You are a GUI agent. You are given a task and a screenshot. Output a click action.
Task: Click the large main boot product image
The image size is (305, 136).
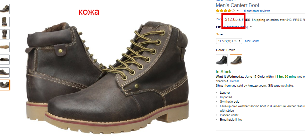click(108, 74)
